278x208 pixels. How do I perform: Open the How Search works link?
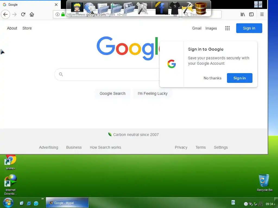[105, 147]
